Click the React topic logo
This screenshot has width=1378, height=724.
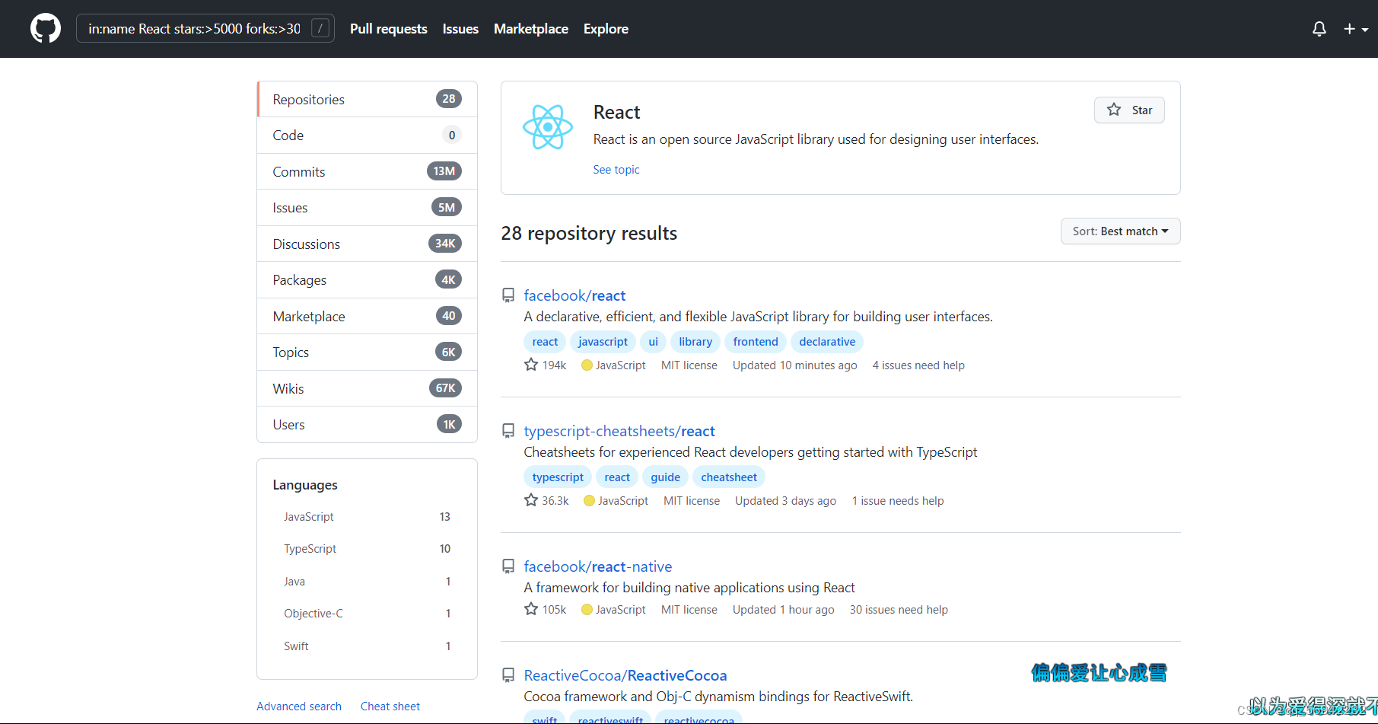[x=548, y=127]
